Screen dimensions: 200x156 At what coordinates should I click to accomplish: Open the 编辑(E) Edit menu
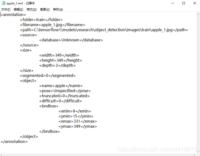click(18, 9)
